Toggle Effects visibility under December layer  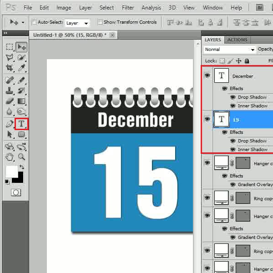click(224, 89)
